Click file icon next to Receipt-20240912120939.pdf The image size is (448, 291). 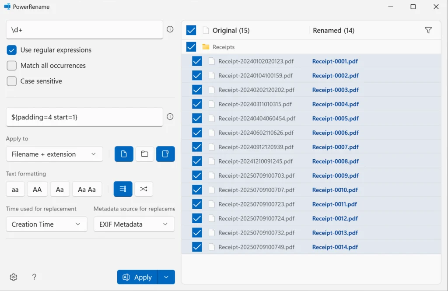coord(211,147)
